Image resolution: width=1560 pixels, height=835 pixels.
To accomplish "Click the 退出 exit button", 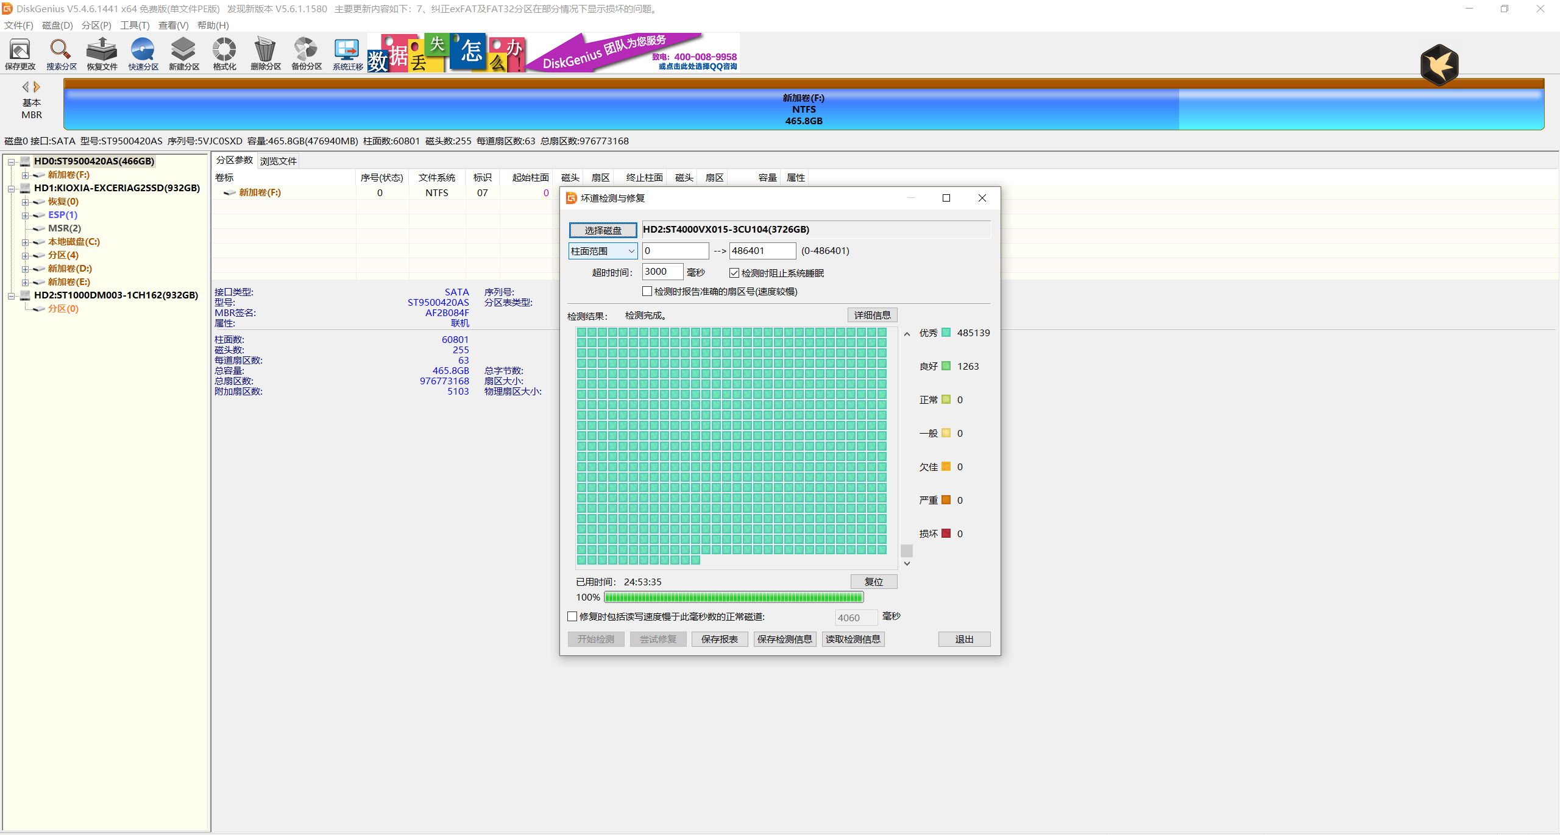I will coord(964,639).
